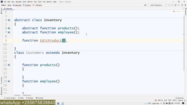
Task: Click the taskbar weather Light rain widget
Action: pyautogui.click(x=152, y=103)
